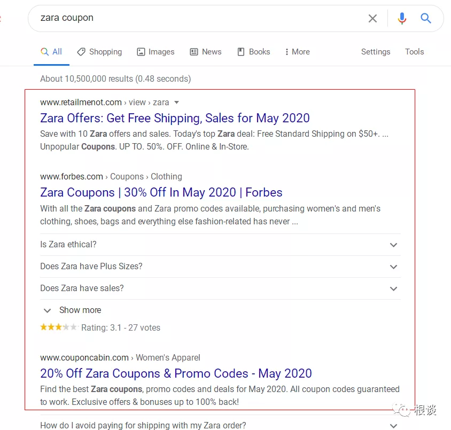Viewport: 451px width, 430px height.
Task: Expand the "Is Zara ethical?" question
Action: coord(220,245)
